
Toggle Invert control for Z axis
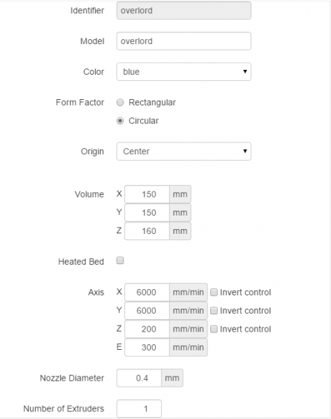pos(214,329)
